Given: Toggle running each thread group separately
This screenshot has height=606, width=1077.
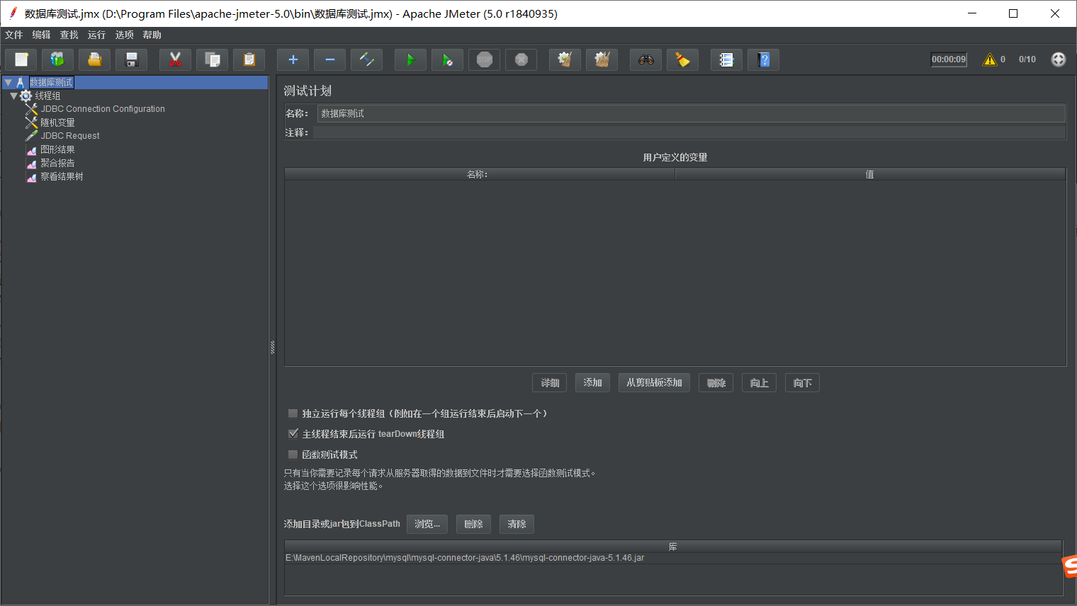Looking at the screenshot, I should coord(293,413).
